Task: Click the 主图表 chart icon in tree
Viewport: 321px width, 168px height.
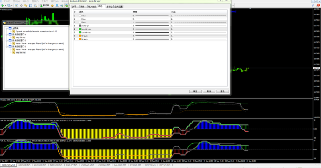Action: (10, 29)
